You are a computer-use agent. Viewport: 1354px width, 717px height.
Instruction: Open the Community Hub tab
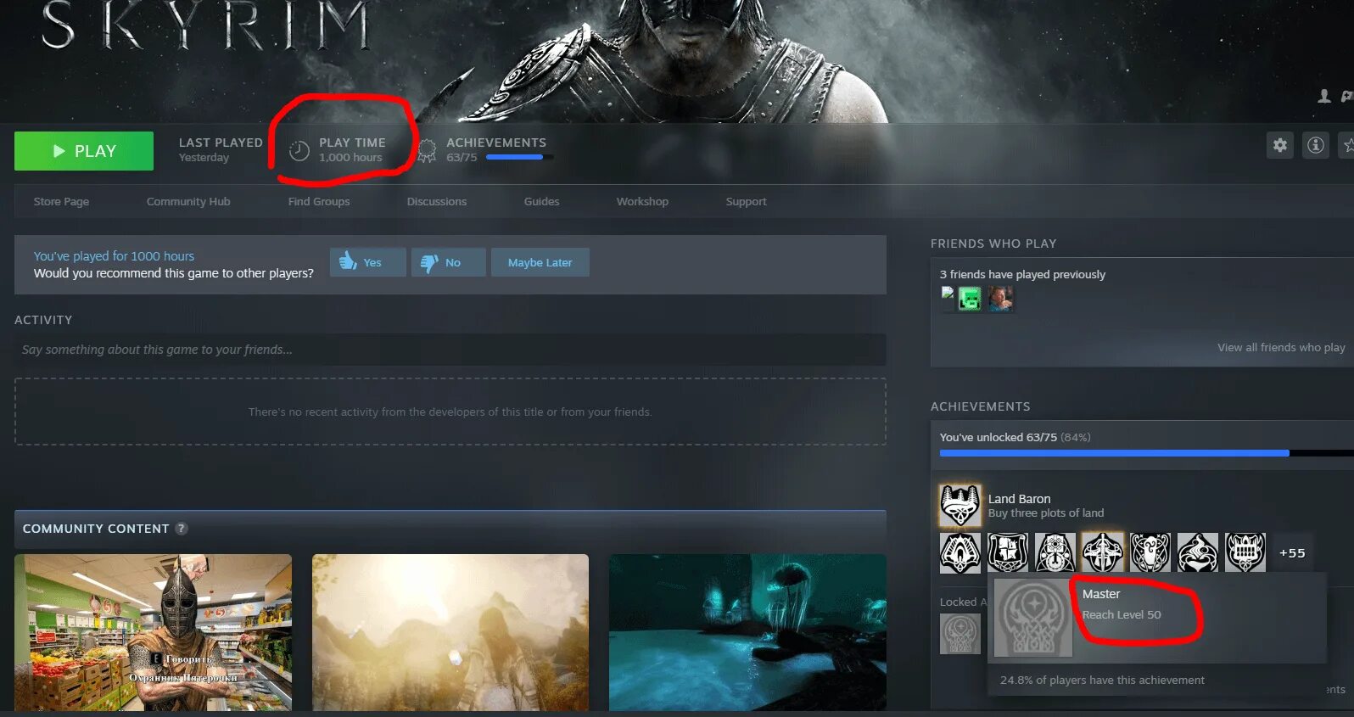tap(188, 202)
